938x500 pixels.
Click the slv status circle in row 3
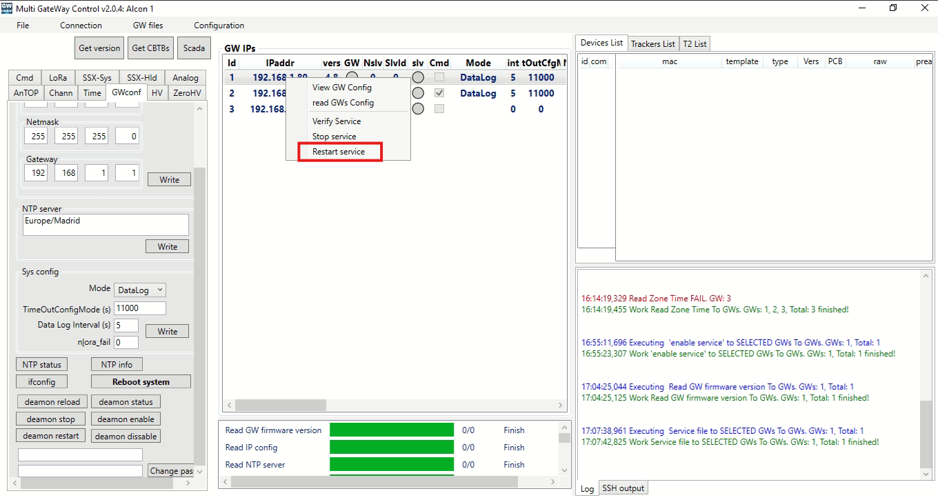[418, 109]
